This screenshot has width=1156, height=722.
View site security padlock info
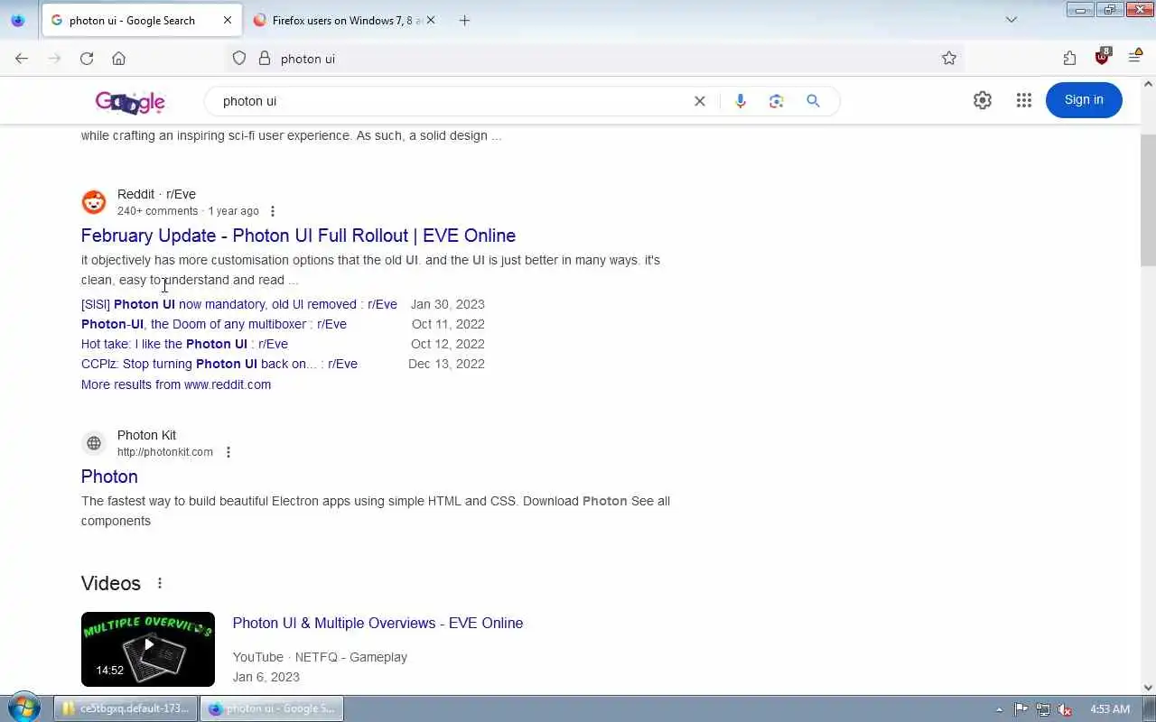(x=265, y=59)
